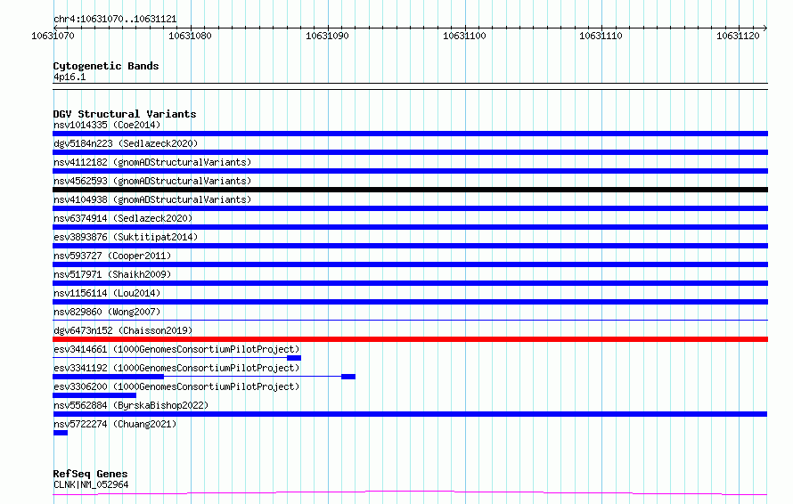The image size is (793, 504).
Task: Open nsv593727 (Cooper2011) label
Action: click(112, 256)
